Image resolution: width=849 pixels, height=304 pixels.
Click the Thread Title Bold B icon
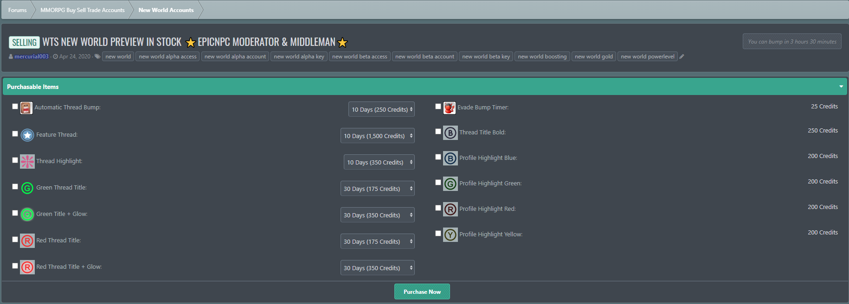[450, 133]
